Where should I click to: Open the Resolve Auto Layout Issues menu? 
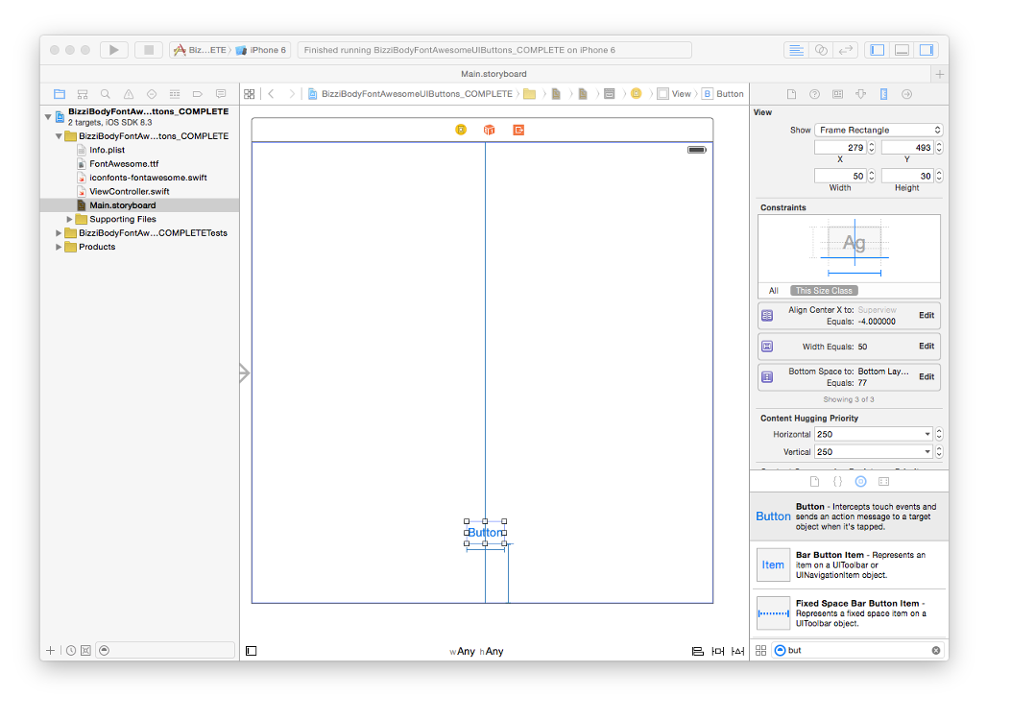736,651
